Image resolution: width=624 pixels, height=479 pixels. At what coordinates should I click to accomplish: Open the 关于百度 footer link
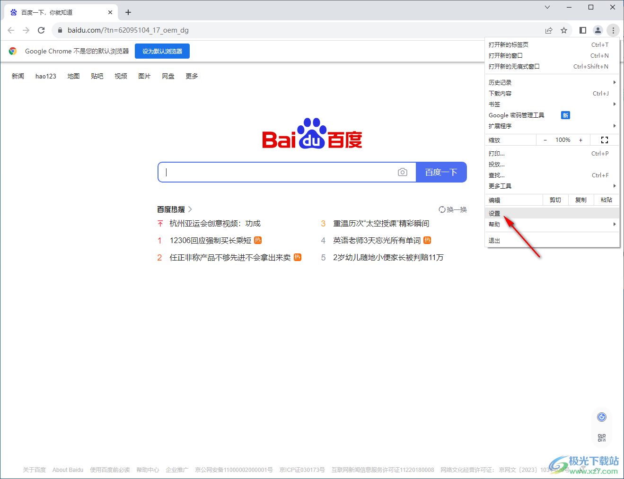point(35,470)
